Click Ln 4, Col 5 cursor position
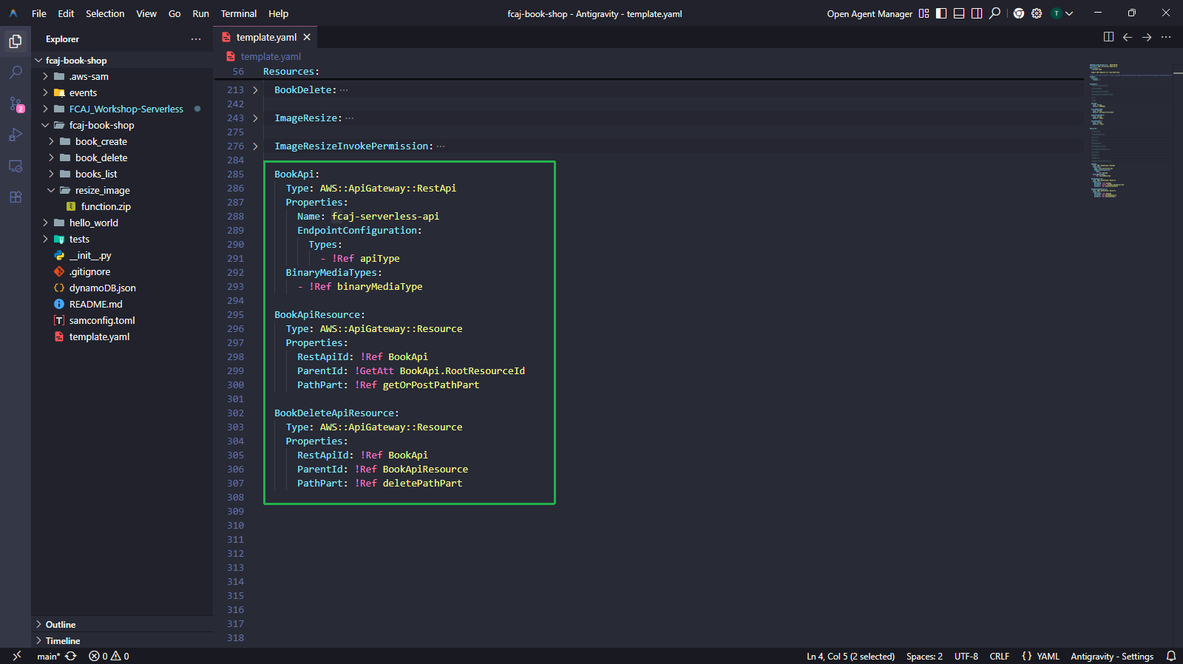1183x664 pixels. [x=850, y=657]
